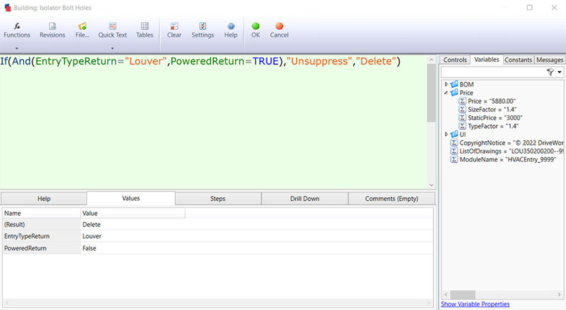Viewport: 566px width, 310px height.
Task: Click the rule editor scrollbar thumb
Action: tap(431, 93)
